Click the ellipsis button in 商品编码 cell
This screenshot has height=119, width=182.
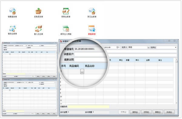coord(82,71)
